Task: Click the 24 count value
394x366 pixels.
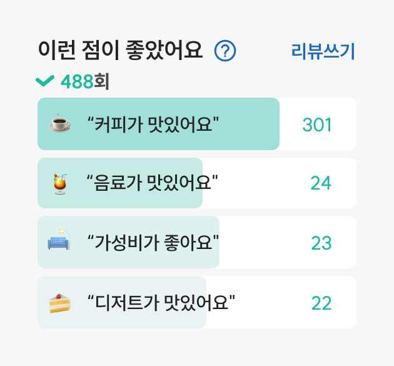Action: coord(321,183)
